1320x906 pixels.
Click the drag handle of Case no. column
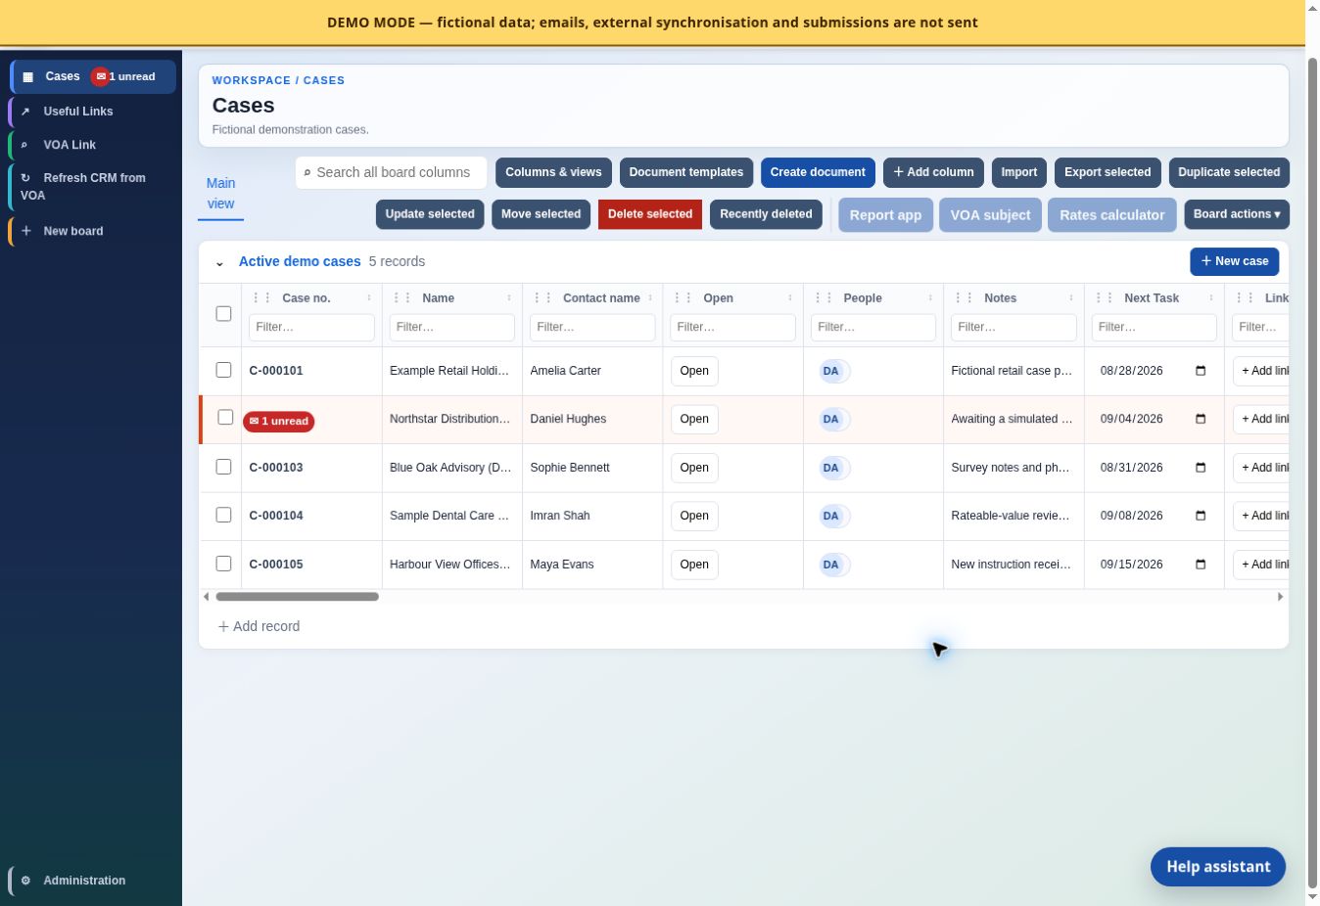(x=261, y=298)
